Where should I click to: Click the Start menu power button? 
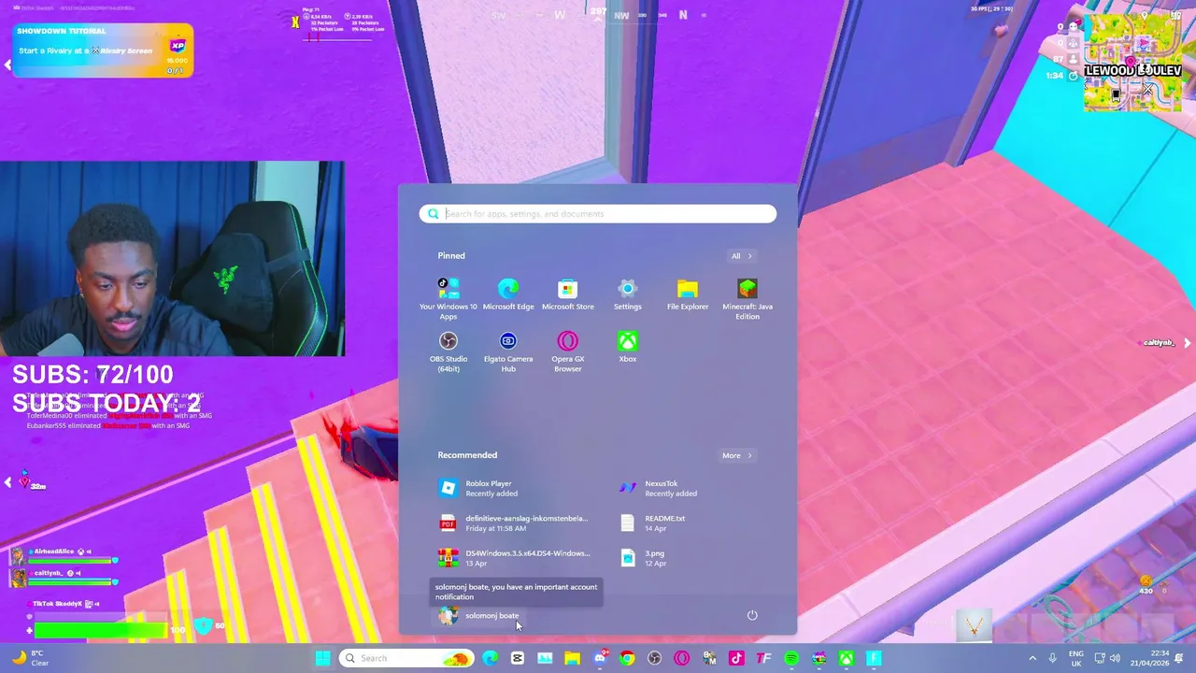752,615
